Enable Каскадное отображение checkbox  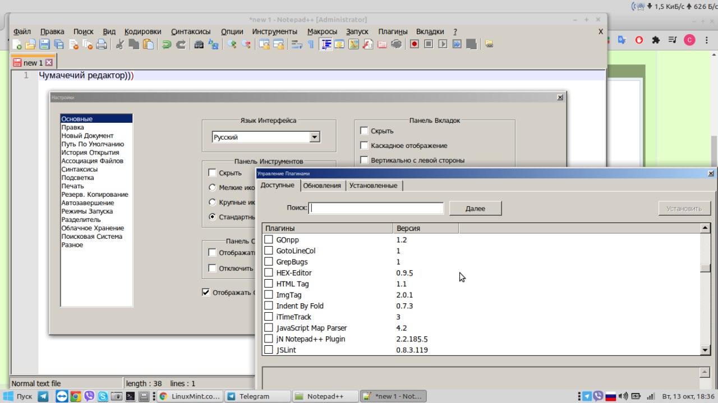pyautogui.click(x=364, y=145)
